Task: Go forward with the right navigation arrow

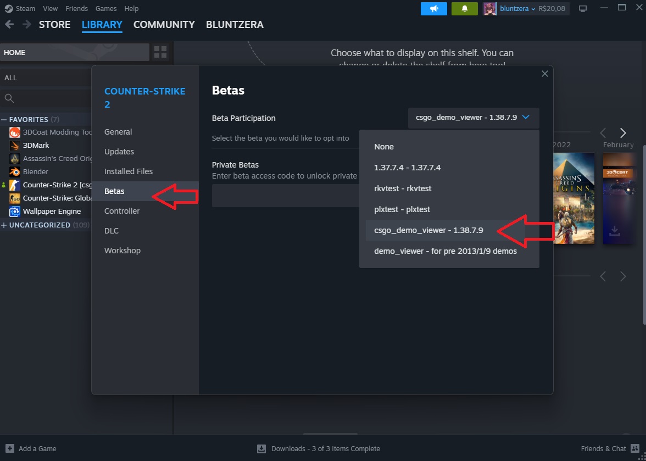Action: [x=27, y=24]
